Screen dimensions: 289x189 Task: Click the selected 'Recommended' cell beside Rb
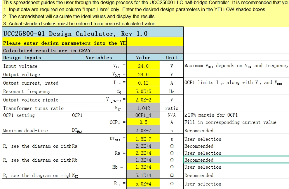click(x=236, y=160)
